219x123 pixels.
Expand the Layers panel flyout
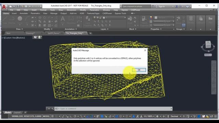[104, 29]
